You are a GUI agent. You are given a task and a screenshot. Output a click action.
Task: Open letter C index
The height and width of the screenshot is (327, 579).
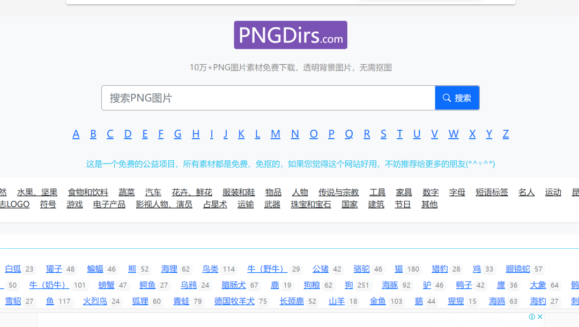pos(110,134)
